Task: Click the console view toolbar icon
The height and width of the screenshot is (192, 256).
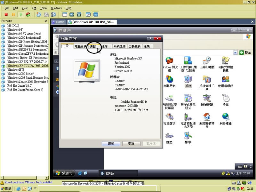Action: 96,14
